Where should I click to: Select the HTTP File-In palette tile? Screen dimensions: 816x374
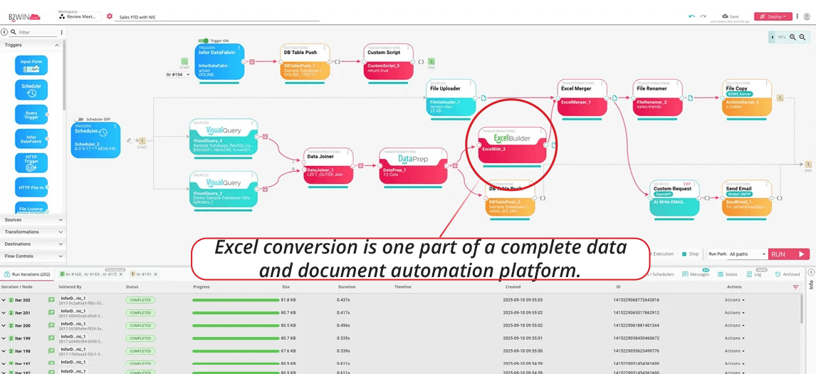(x=31, y=187)
